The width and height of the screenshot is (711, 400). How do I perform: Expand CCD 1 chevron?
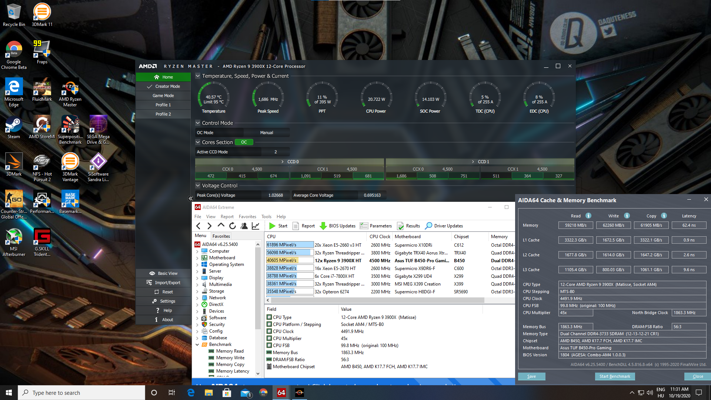coord(473,162)
